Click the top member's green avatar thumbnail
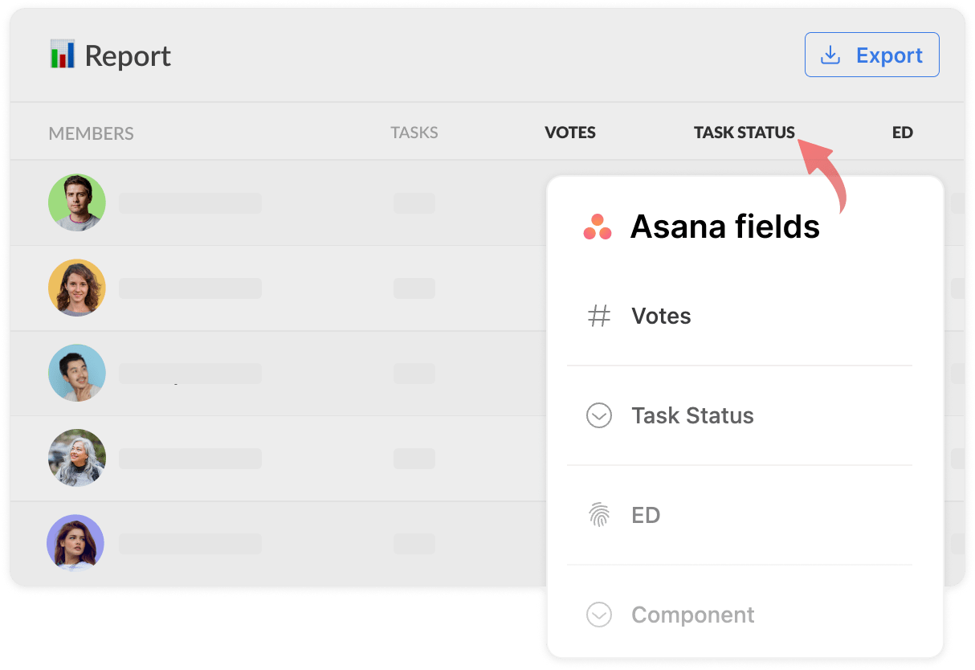This screenshot has height=670, width=975. tap(77, 202)
